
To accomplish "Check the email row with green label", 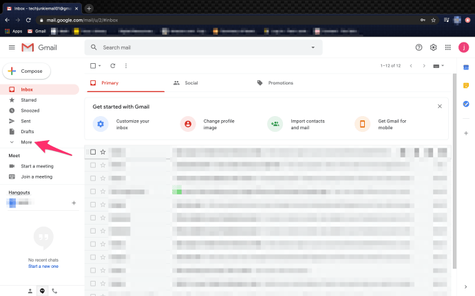I will tap(93, 192).
